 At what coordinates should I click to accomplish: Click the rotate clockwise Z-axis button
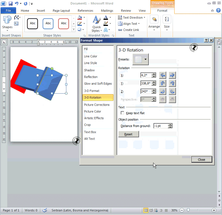(x=163, y=91)
